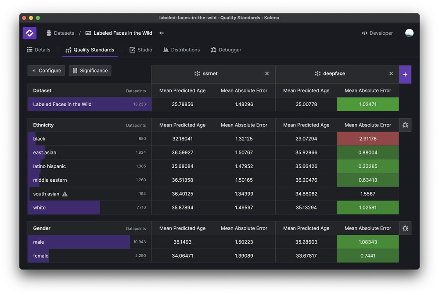Add a new model with the plus button
Image resolution: width=439 pixels, height=295 pixels.
[x=405, y=74]
